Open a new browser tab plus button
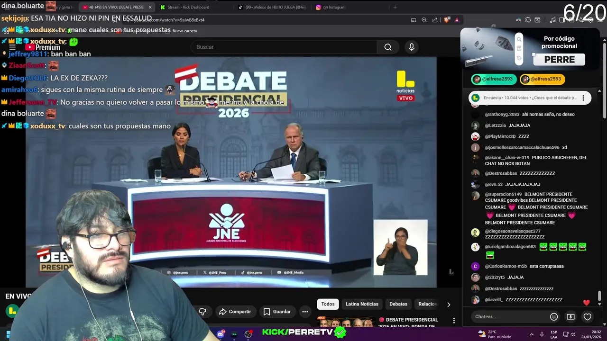 pyautogui.click(x=395, y=7)
